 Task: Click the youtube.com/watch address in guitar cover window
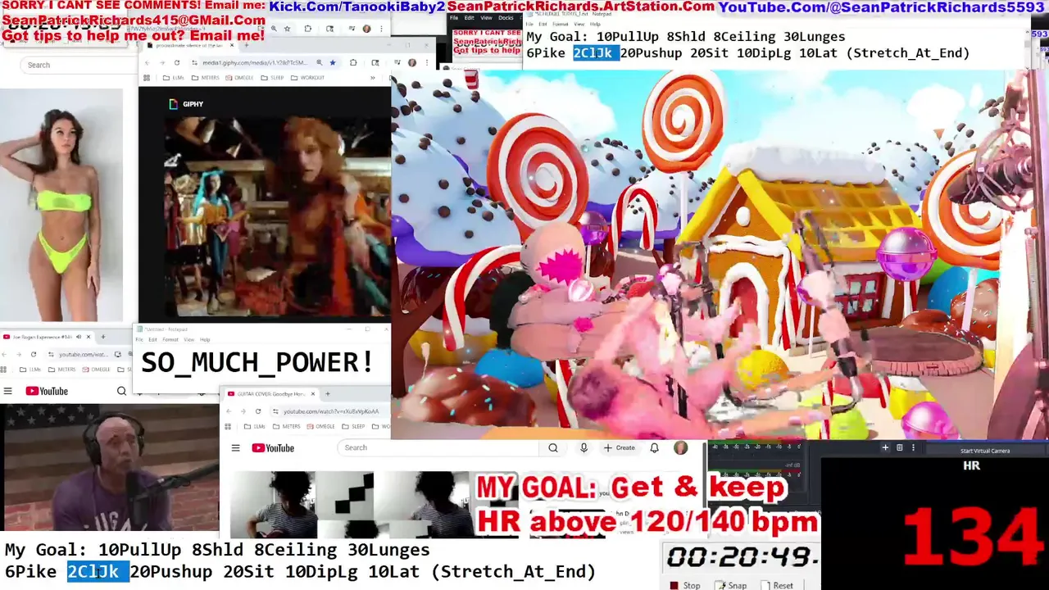[x=331, y=411]
